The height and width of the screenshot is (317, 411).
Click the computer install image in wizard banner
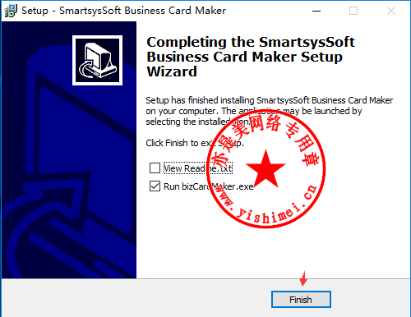click(x=97, y=60)
